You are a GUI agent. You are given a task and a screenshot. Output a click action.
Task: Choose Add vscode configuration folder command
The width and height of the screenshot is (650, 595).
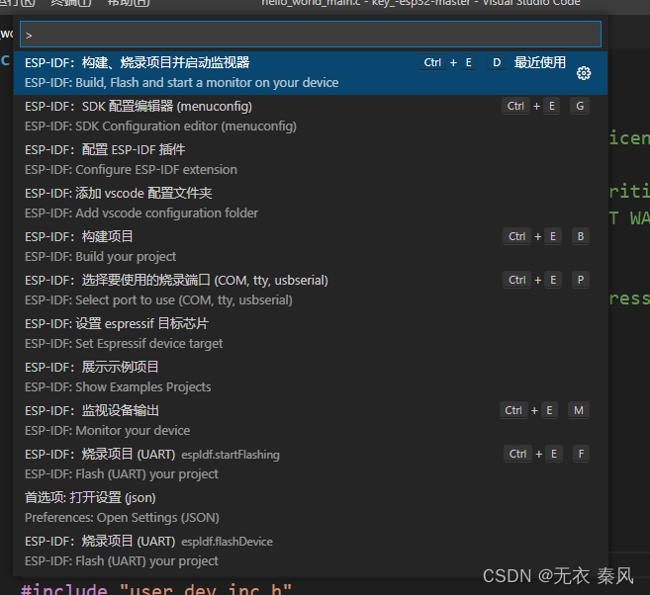coord(311,204)
